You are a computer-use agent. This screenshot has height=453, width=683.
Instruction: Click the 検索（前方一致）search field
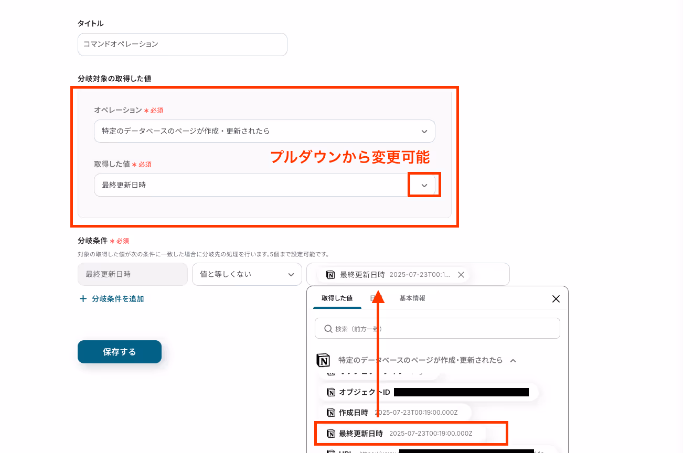[437, 328]
